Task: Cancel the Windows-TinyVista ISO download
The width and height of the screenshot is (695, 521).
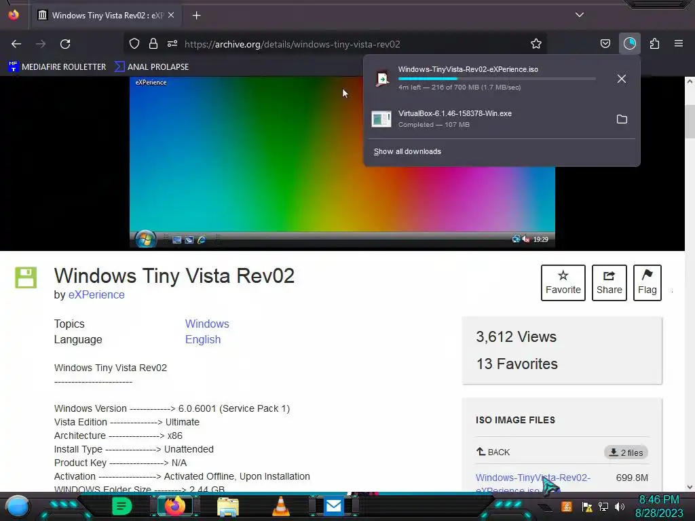Action: pos(622,79)
